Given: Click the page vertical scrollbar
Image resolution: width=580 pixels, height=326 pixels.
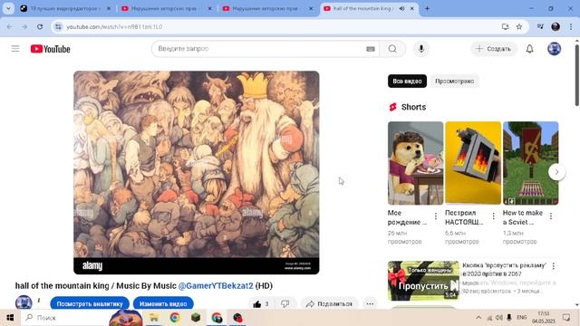Looking at the screenshot, I should pos(576,75).
